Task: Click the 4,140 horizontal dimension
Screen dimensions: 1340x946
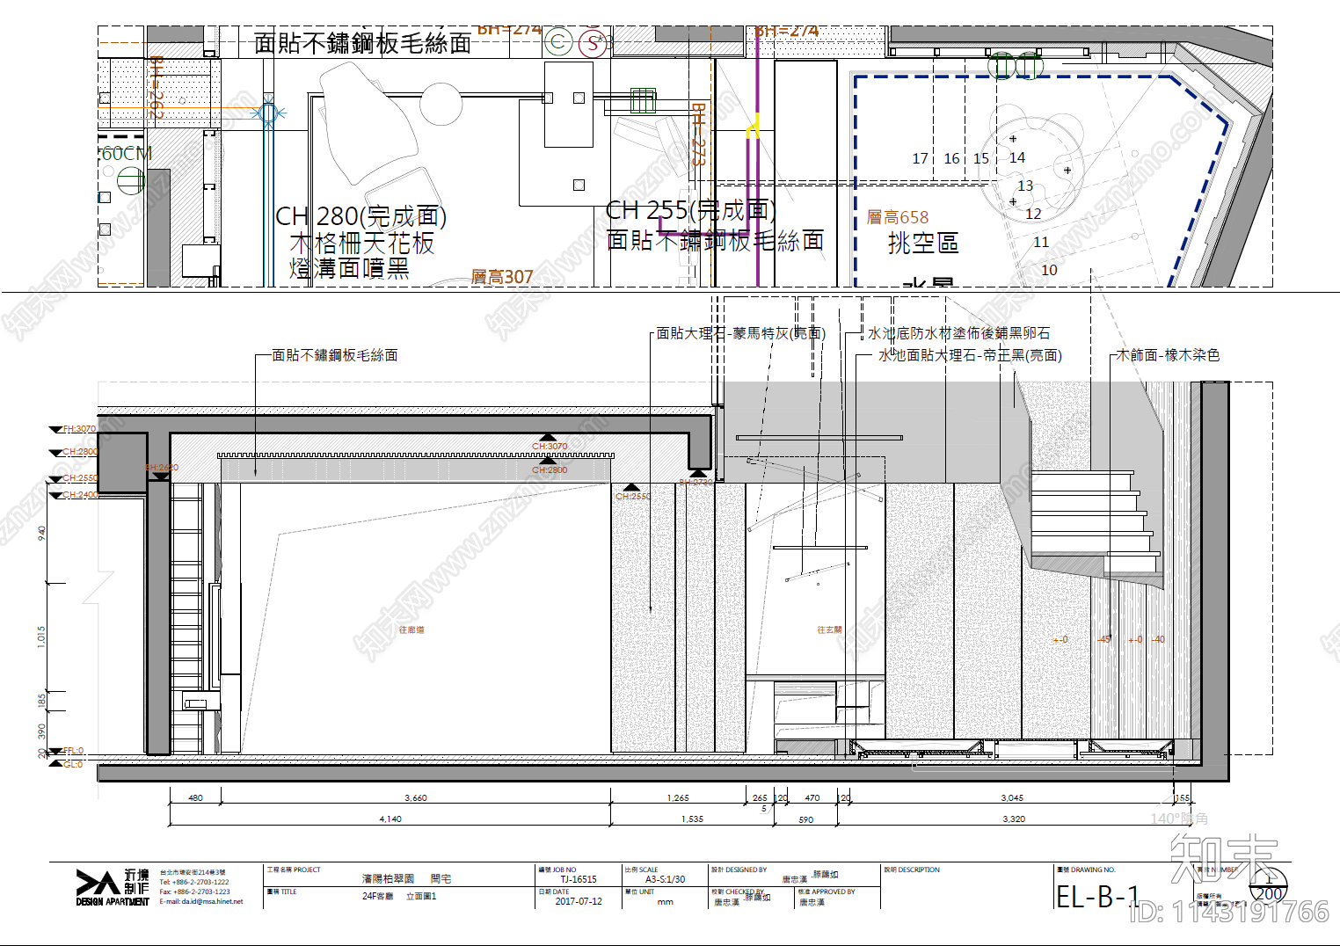Action: (390, 819)
